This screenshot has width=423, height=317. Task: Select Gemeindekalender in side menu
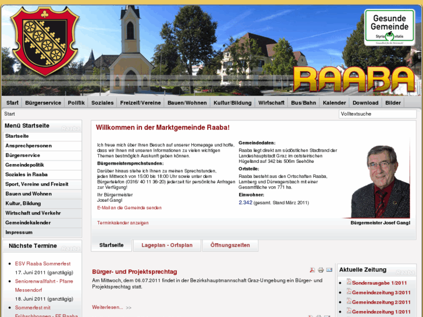(42, 223)
